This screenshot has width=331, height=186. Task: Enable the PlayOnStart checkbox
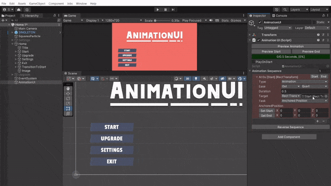[x=253, y=62]
